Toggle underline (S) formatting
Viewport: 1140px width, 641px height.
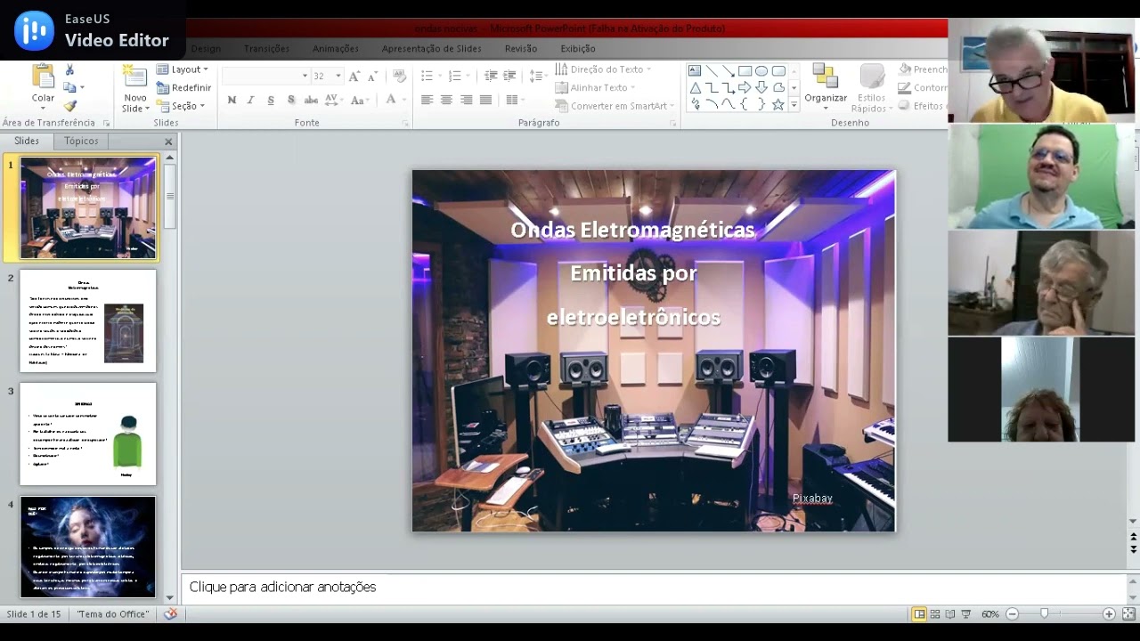pyautogui.click(x=271, y=100)
